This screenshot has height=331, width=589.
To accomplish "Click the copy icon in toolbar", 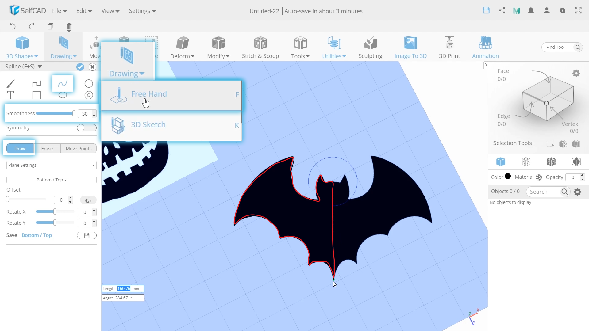I will (50, 26).
